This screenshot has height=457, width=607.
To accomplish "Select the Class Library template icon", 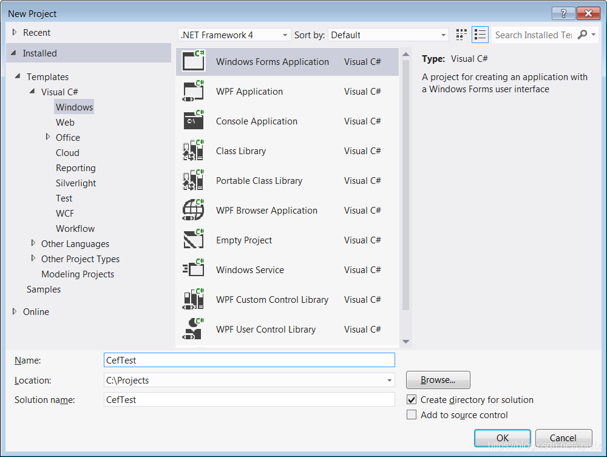I will [x=192, y=151].
